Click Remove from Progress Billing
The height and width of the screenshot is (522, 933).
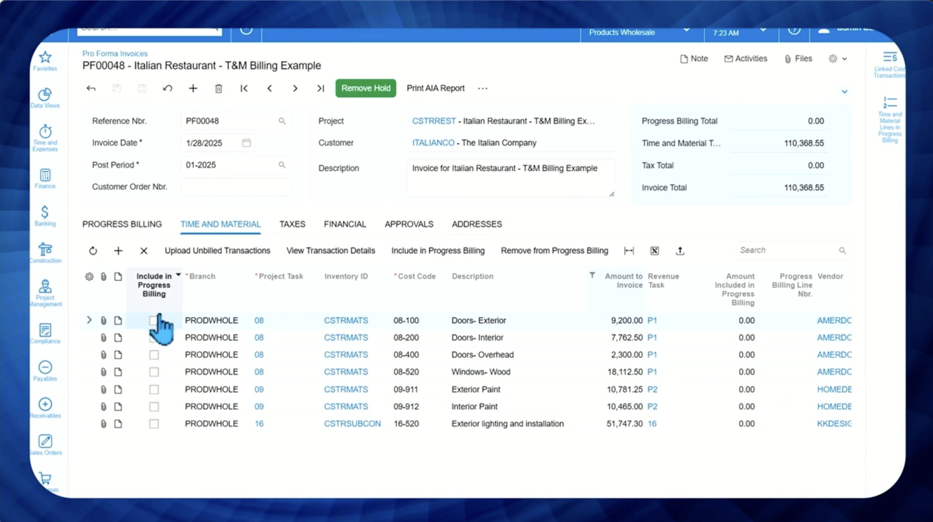[x=554, y=251]
